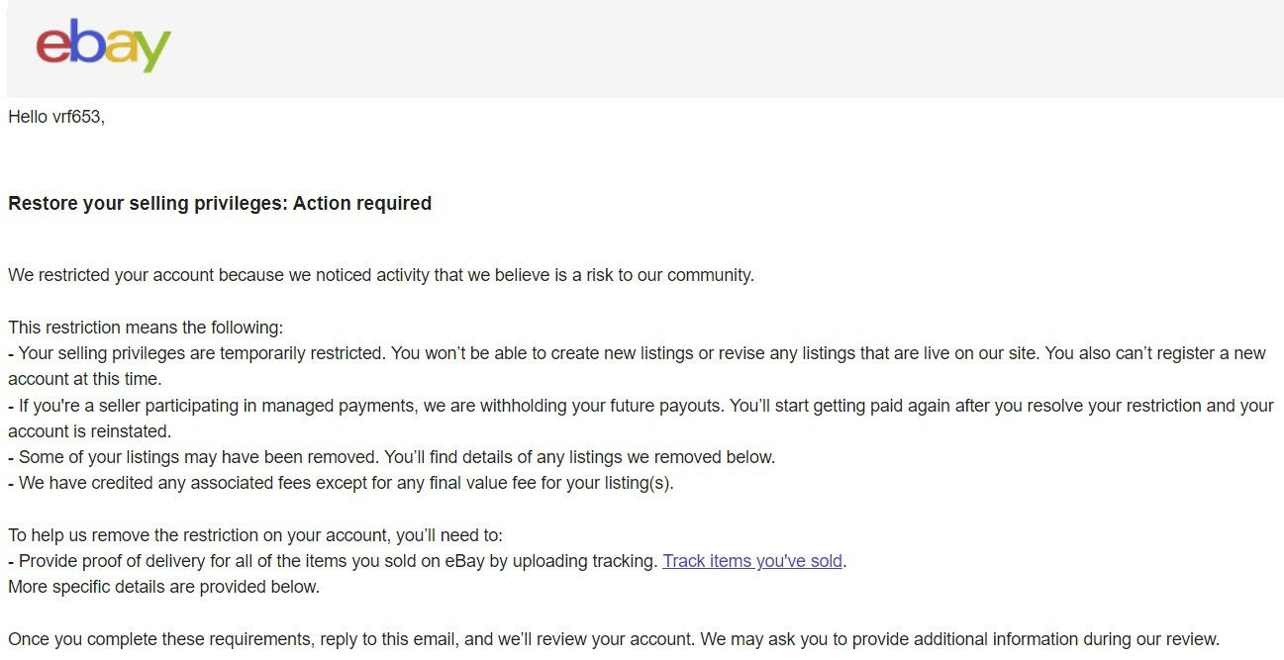Click the "account at this time." text line
Screen dimensions: 1284x660
click(x=84, y=379)
